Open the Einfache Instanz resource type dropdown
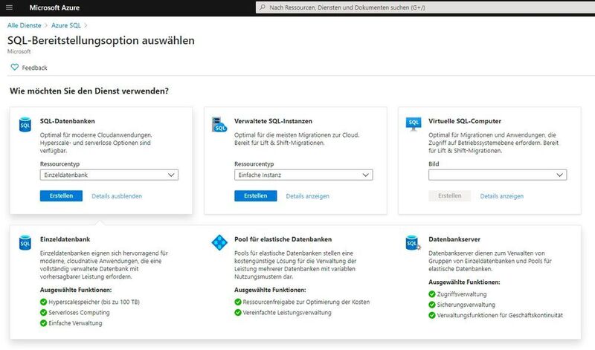Screen dimensions: 595x350 [x=303, y=175]
